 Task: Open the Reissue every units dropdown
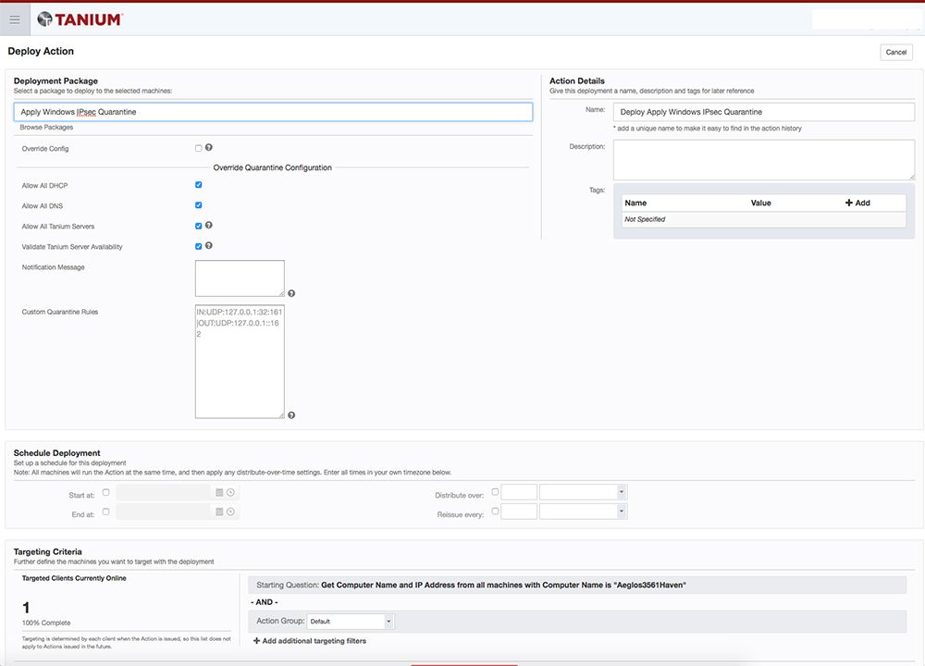583,512
